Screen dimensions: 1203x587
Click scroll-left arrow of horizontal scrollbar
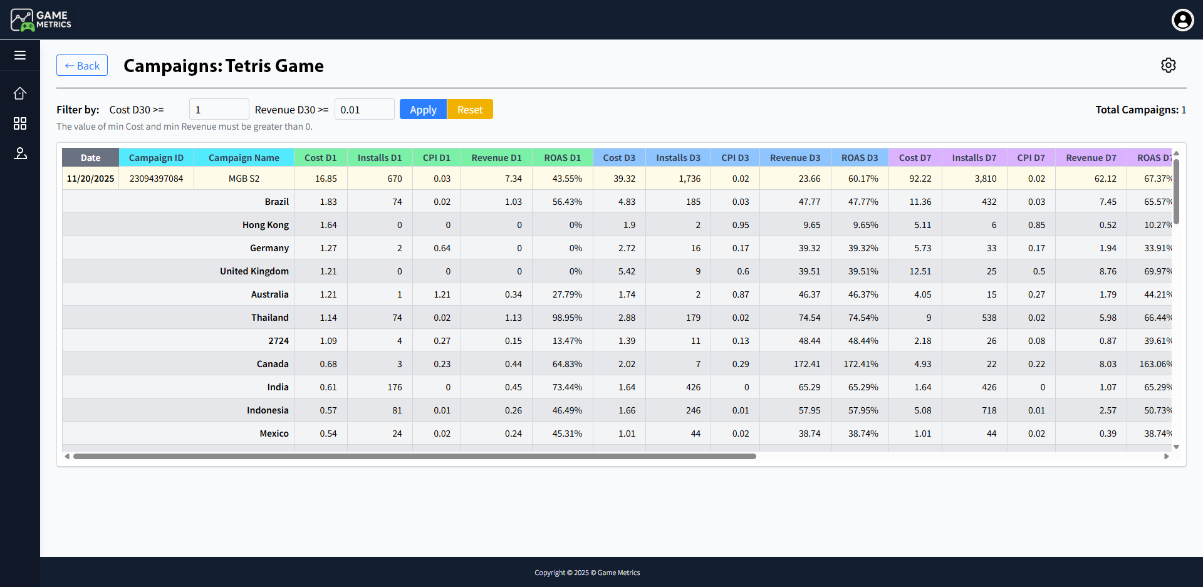[x=67, y=456]
